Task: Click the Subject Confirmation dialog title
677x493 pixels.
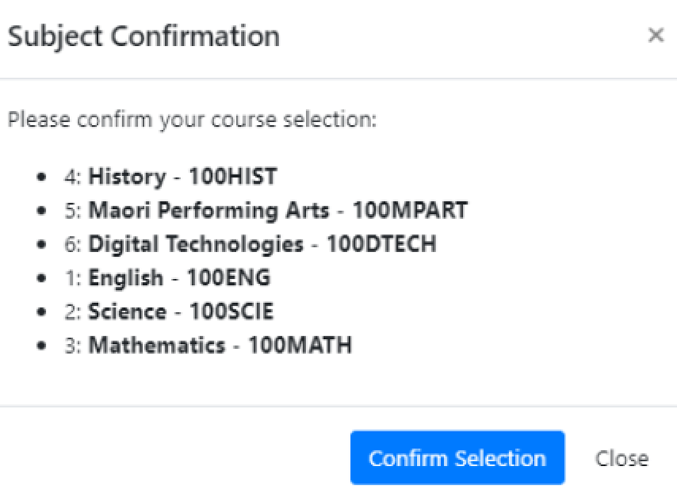Action: point(144,36)
